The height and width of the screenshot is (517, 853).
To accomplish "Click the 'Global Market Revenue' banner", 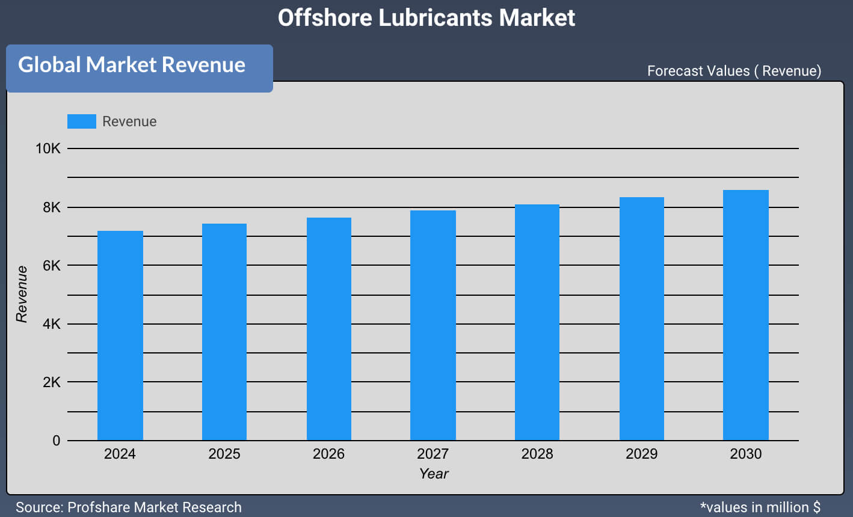I will pyautogui.click(x=140, y=68).
